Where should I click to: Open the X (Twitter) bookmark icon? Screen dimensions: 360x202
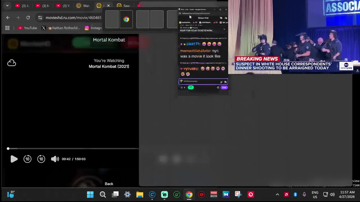tap(44, 28)
